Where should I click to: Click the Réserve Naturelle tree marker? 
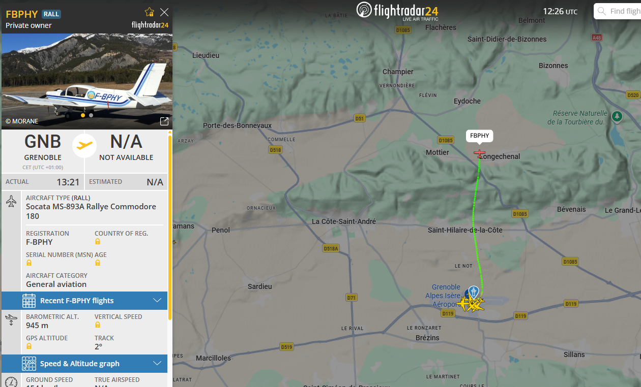pyautogui.click(x=617, y=116)
